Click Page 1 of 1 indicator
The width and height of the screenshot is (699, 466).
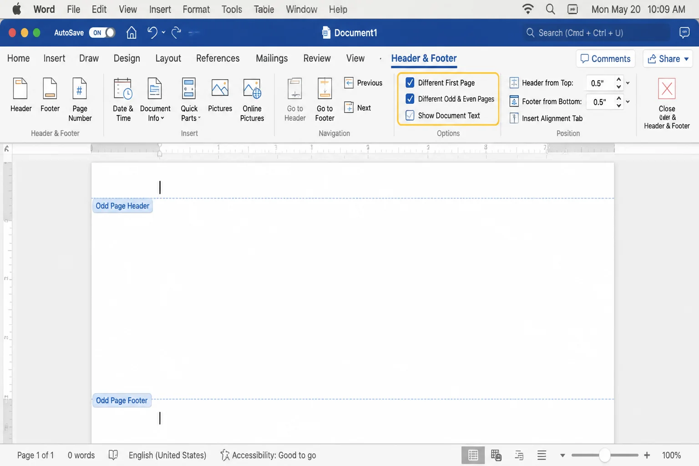(x=35, y=455)
